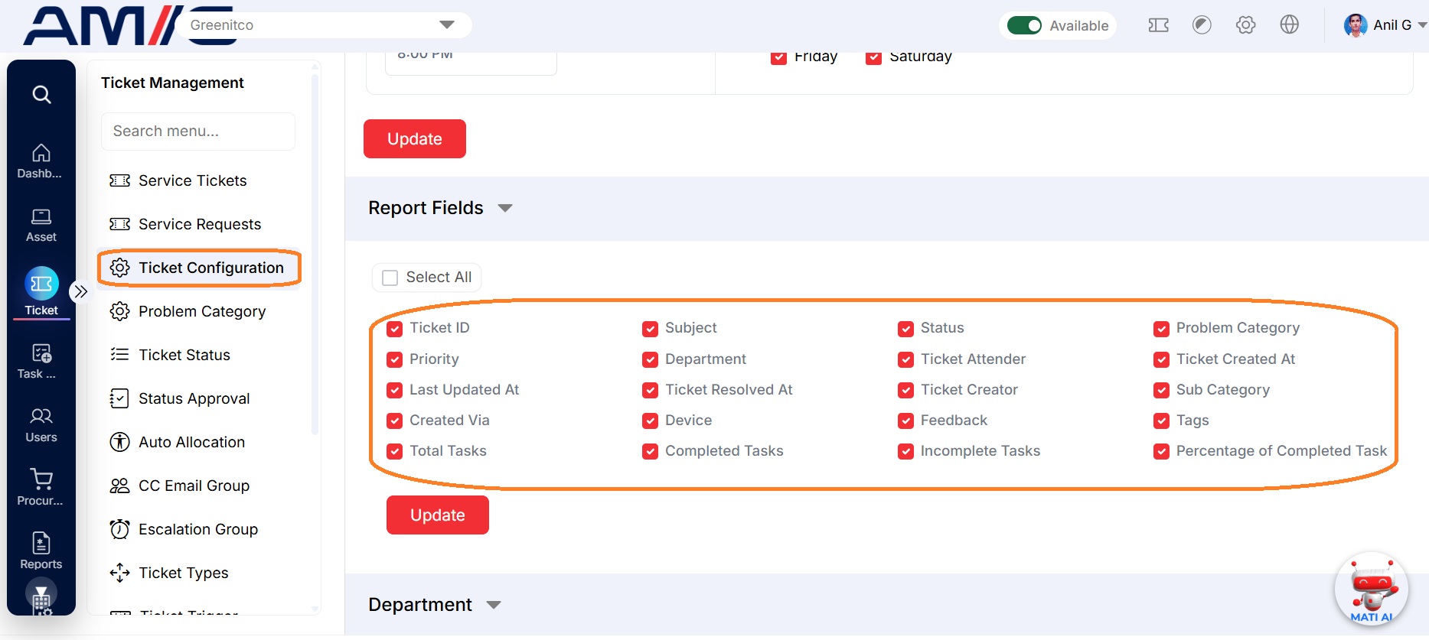
Task: Uncheck the Feedback checkbox
Action: (x=906, y=421)
